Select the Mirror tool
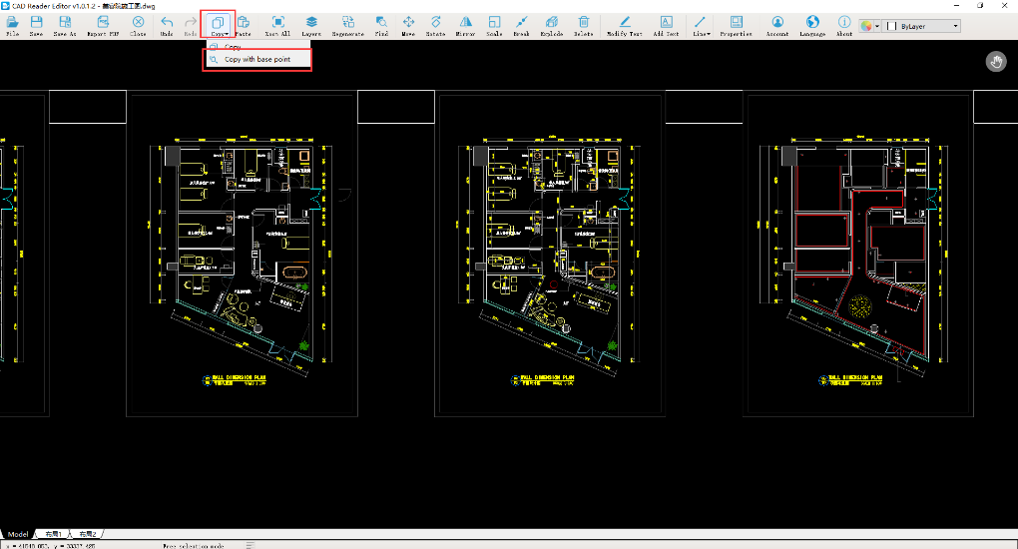 [x=465, y=24]
